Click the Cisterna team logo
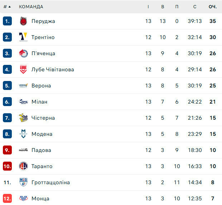Viewport: 222px width, 205px height. [x=23, y=118]
